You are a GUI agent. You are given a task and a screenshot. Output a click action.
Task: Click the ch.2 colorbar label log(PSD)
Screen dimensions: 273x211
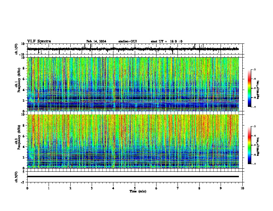[x=258, y=147]
